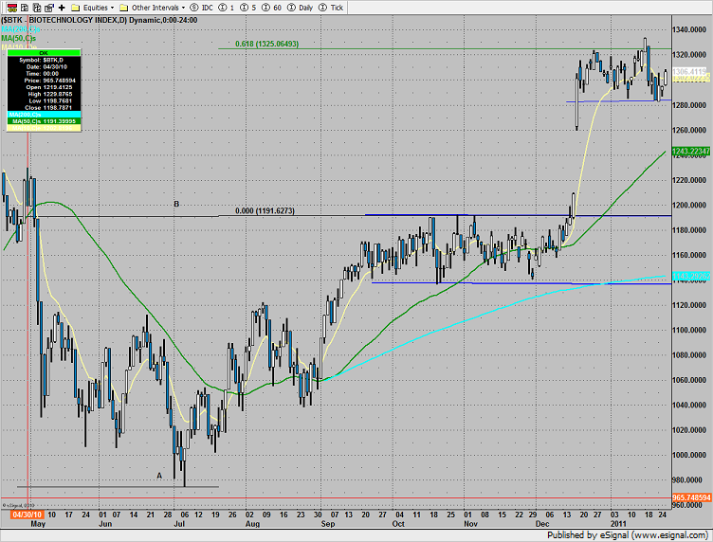Click the black plus icon in toolbar

(x=62, y=7)
